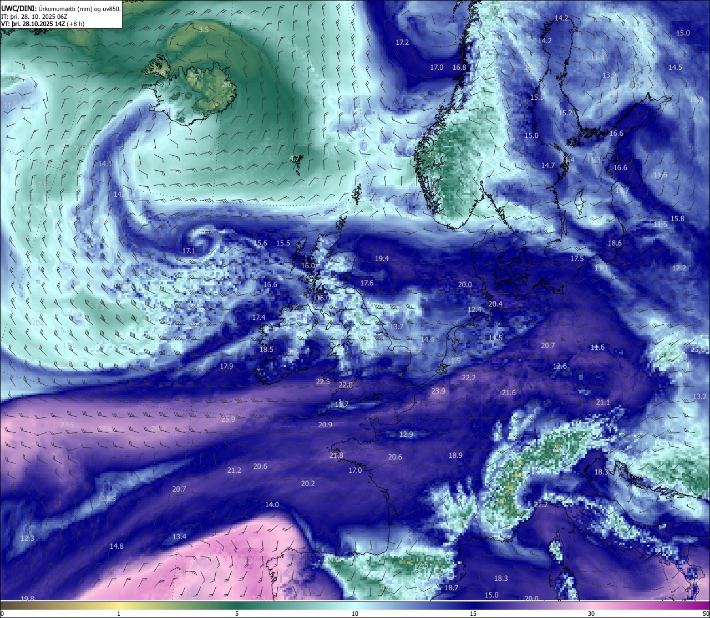Click the 12.9 value label
This screenshot has height=618, width=710.
tap(406, 434)
